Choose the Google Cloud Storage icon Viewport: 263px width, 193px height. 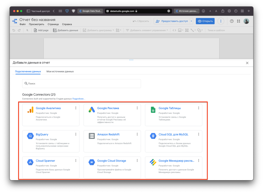point(92,162)
